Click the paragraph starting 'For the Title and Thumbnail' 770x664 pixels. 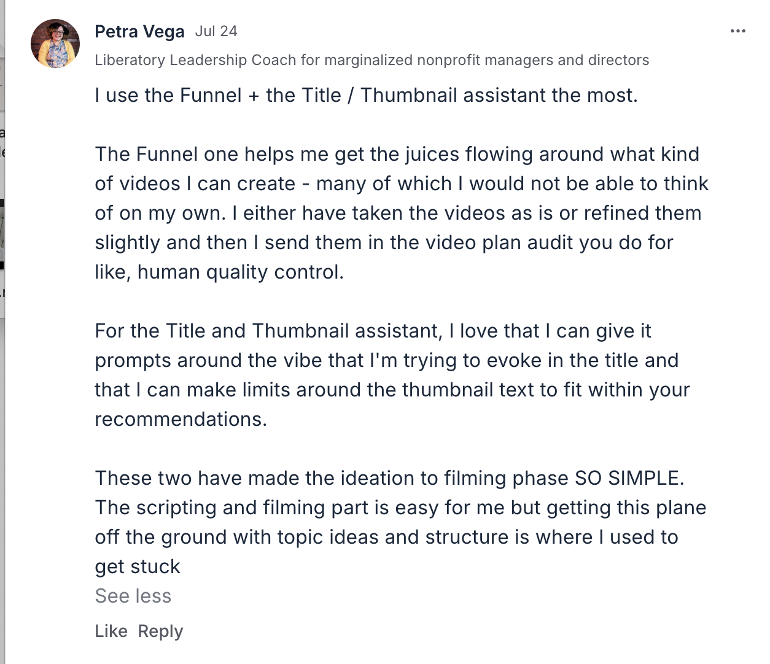click(x=392, y=375)
